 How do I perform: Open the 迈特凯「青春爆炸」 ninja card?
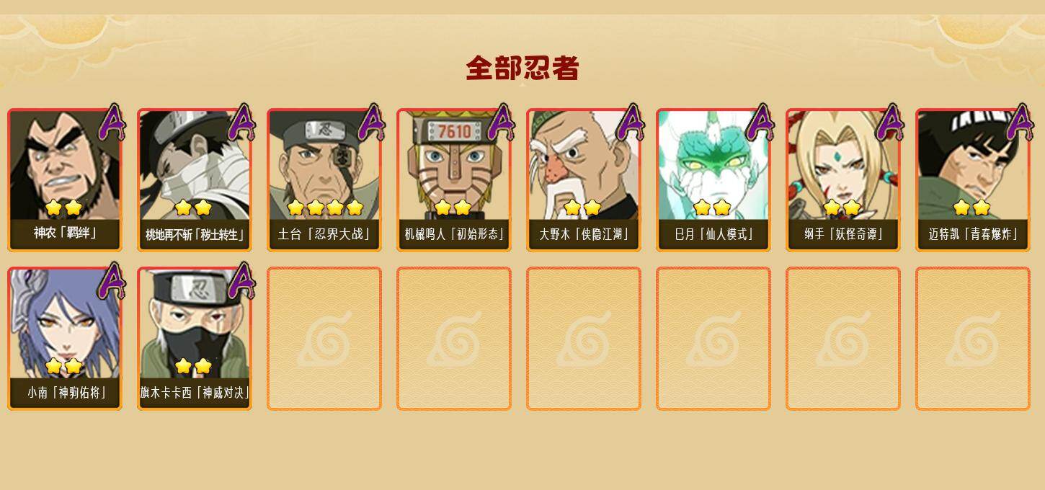tap(973, 180)
